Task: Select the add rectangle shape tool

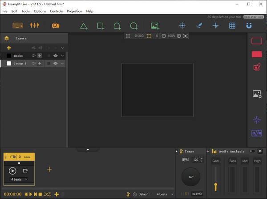Action: tap(101, 26)
